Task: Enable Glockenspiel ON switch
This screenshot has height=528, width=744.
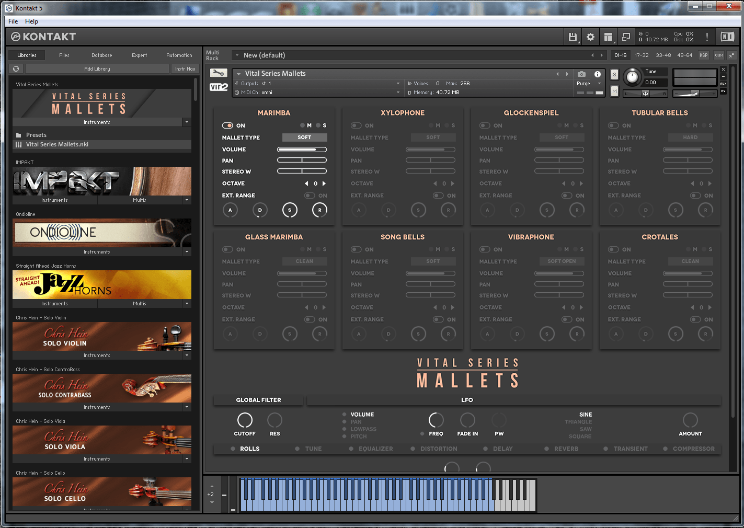Action: click(x=485, y=125)
